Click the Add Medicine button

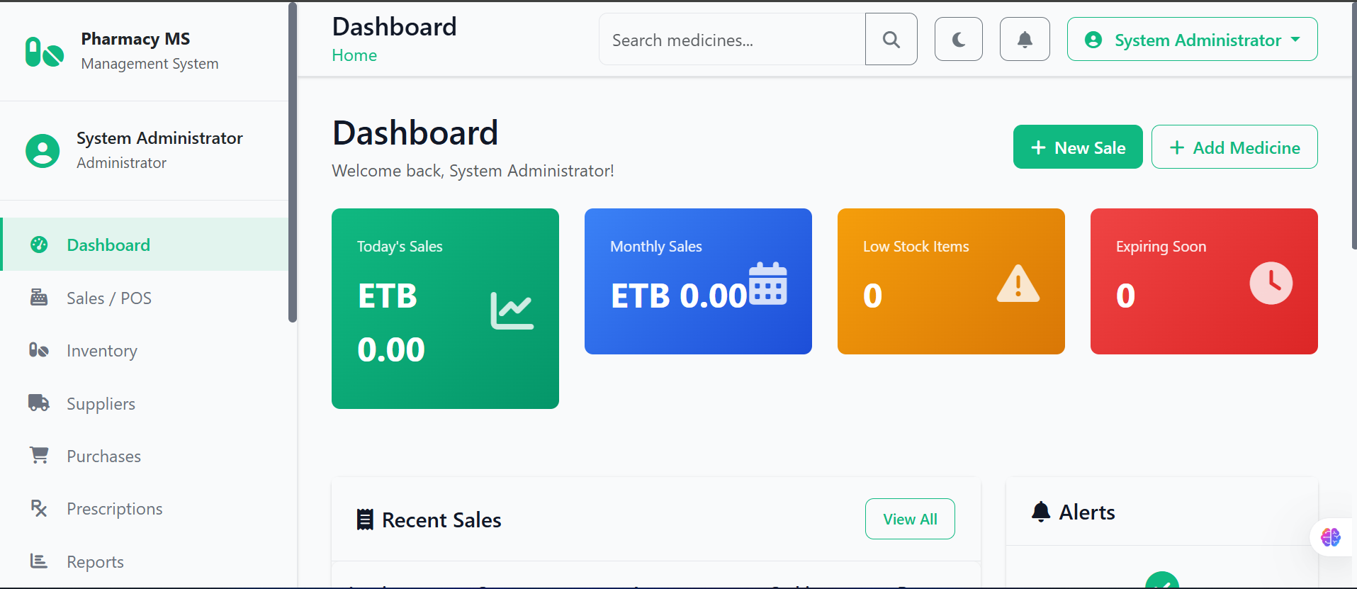click(1234, 147)
